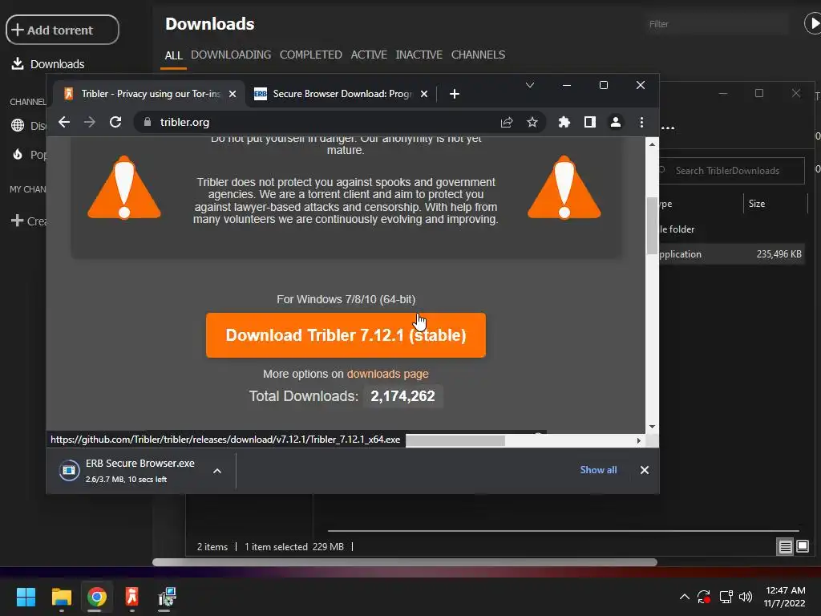Viewport: 821px width, 616px height.
Task: Open the clock showing 12:47 AM
Action: pyautogui.click(x=784, y=597)
